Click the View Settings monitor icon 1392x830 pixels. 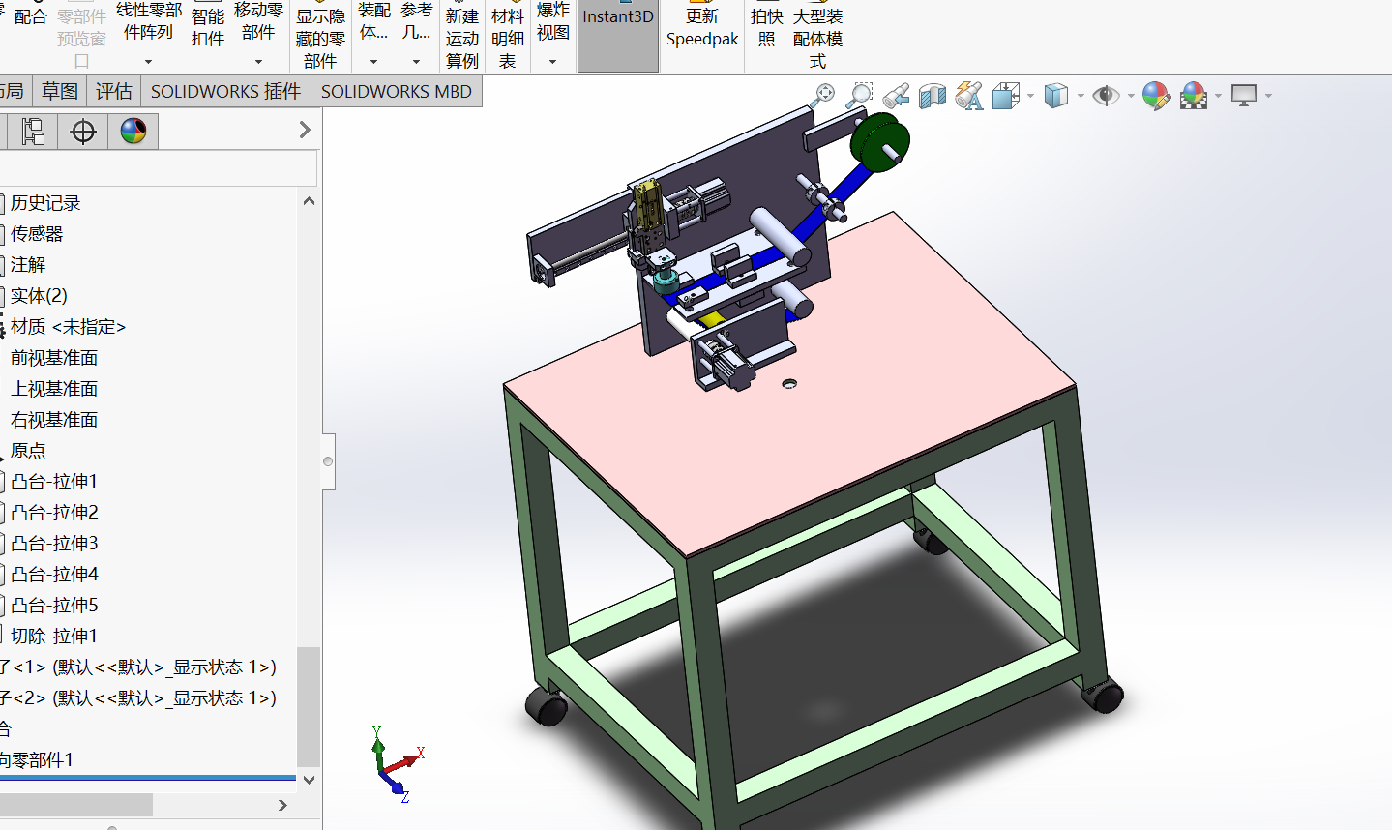1244,95
